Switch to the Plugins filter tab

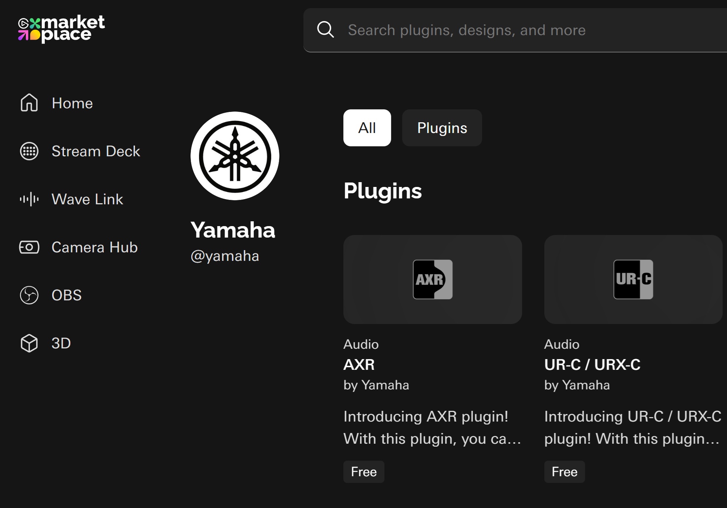click(442, 128)
